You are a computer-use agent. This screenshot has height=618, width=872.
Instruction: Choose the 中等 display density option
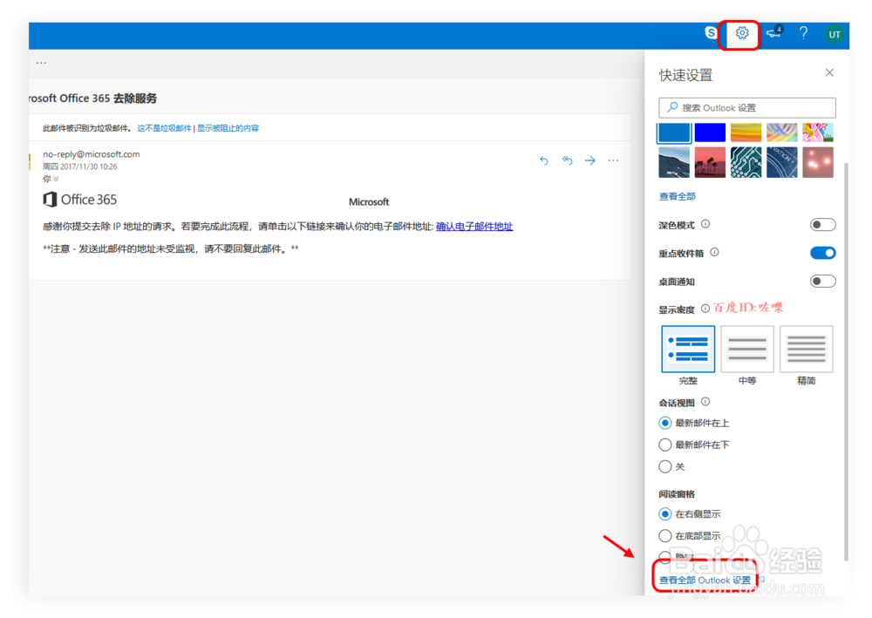(747, 350)
